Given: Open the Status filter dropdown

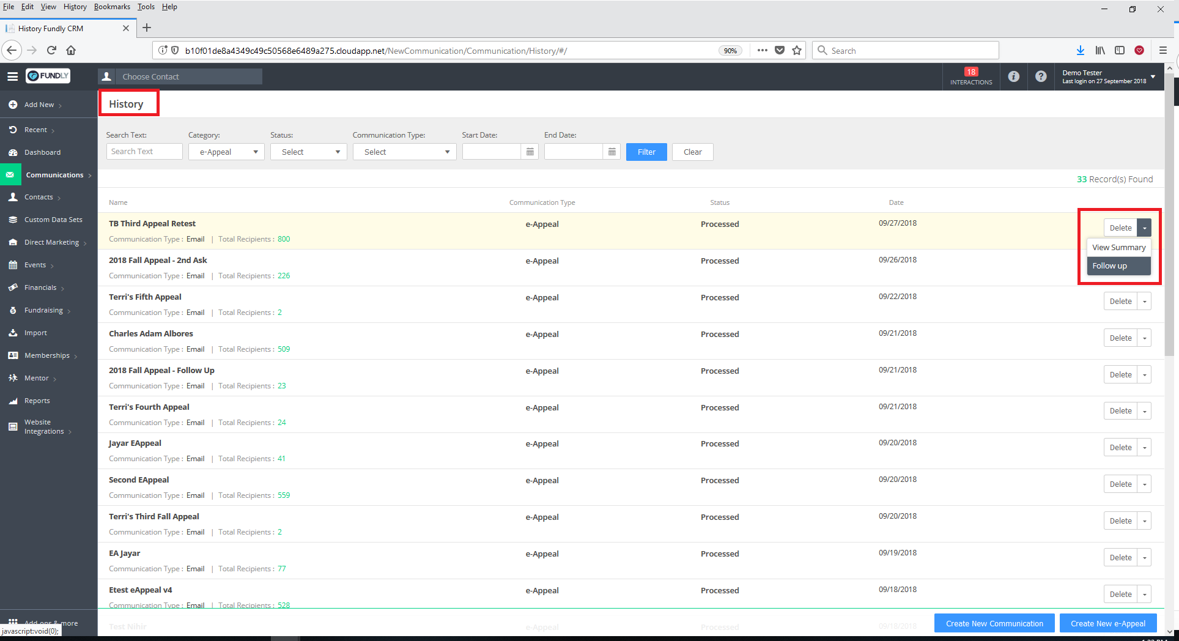Looking at the screenshot, I should 309,152.
